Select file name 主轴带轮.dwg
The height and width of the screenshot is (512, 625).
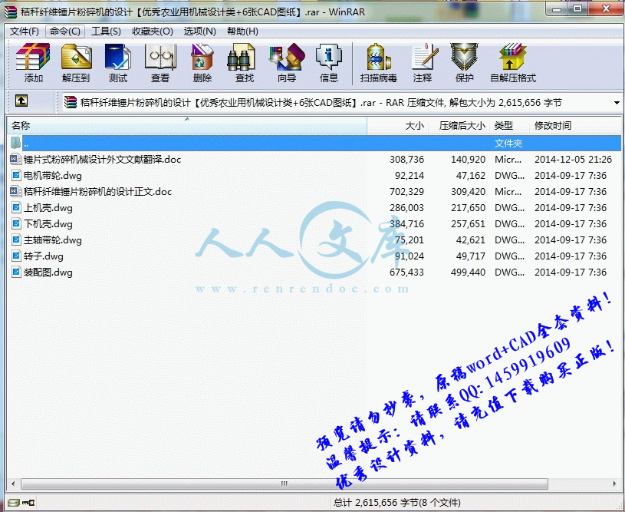coord(53,240)
